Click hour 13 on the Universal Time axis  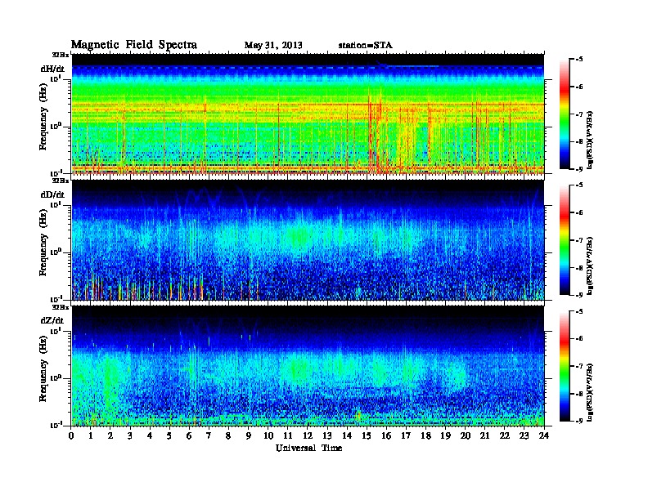(327, 435)
